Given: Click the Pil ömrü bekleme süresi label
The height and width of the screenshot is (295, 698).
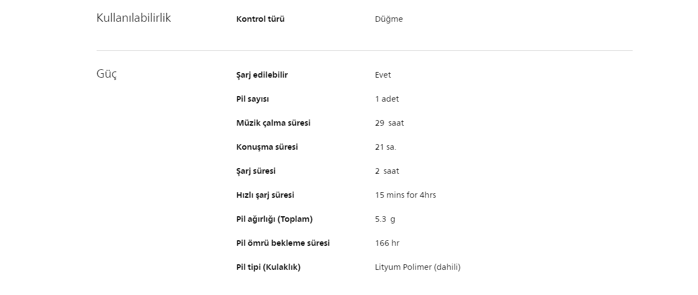Looking at the screenshot, I should [283, 243].
